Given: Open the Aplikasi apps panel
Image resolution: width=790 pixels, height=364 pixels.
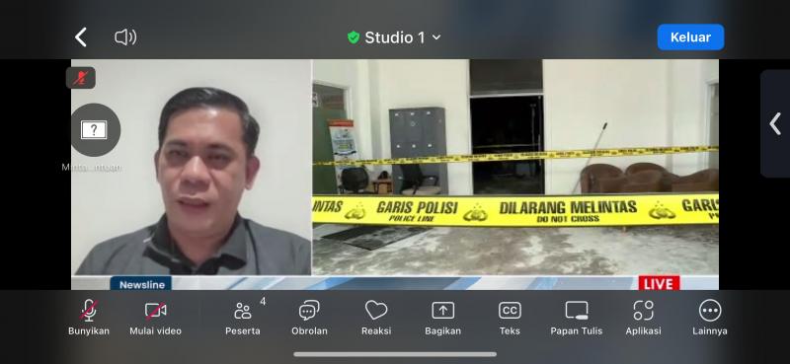Looking at the screenshot, I should click(x=644, y=319).
